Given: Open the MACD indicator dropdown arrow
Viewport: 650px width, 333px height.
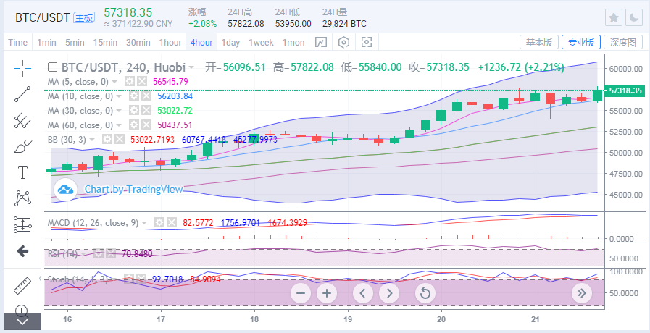Looking at the screenshot, I should click(144, 222).
